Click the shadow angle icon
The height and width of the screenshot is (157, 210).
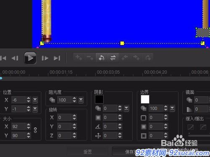[98, 126]
